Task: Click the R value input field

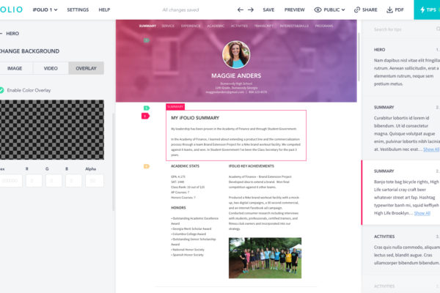Action: tap(34, 181)
